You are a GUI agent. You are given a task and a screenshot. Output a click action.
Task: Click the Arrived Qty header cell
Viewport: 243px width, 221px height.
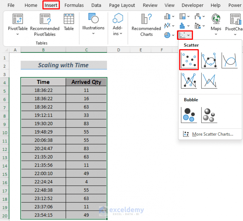[86, 82]
